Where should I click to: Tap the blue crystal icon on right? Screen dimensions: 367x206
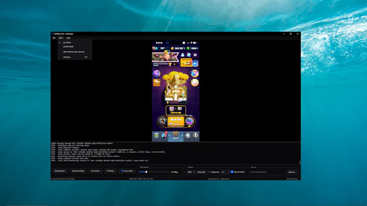[x=195, y=74]
